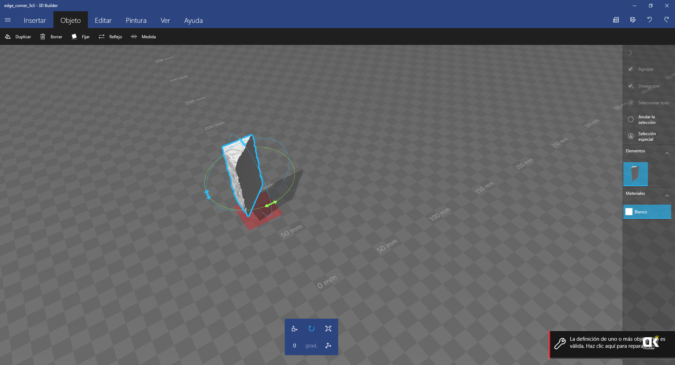Click Agrupar in the side panel
The image size is (675, 365).
(x=641, y=69)
